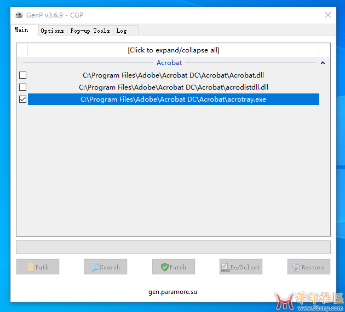Click the folder icon on Path button
345x312 pixels.
[31, 267]
